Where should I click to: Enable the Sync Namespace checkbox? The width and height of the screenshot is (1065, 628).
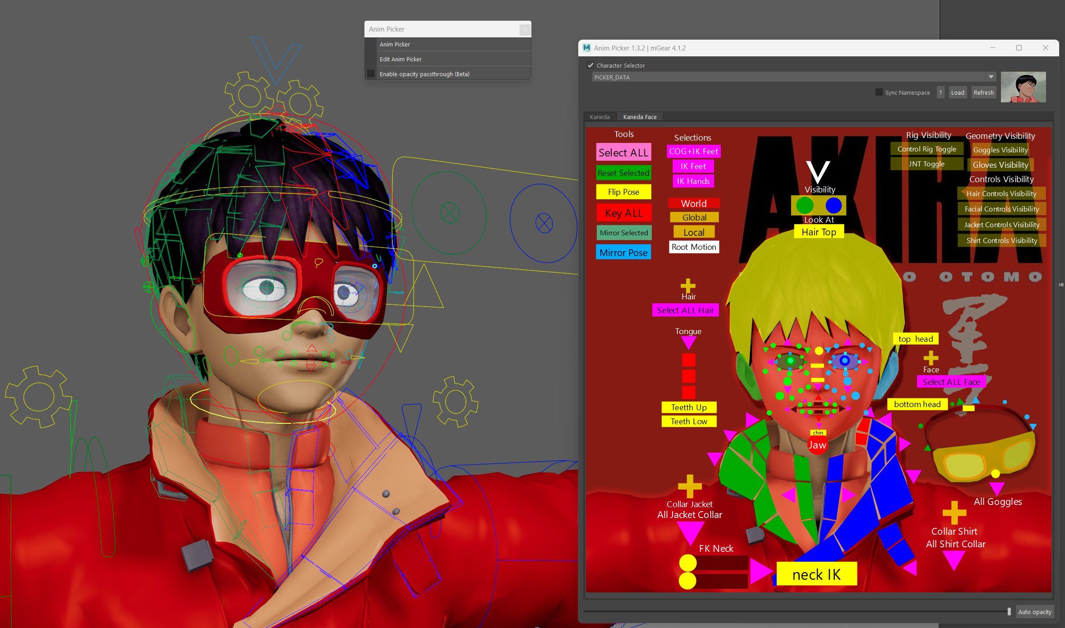pos(879,92)
